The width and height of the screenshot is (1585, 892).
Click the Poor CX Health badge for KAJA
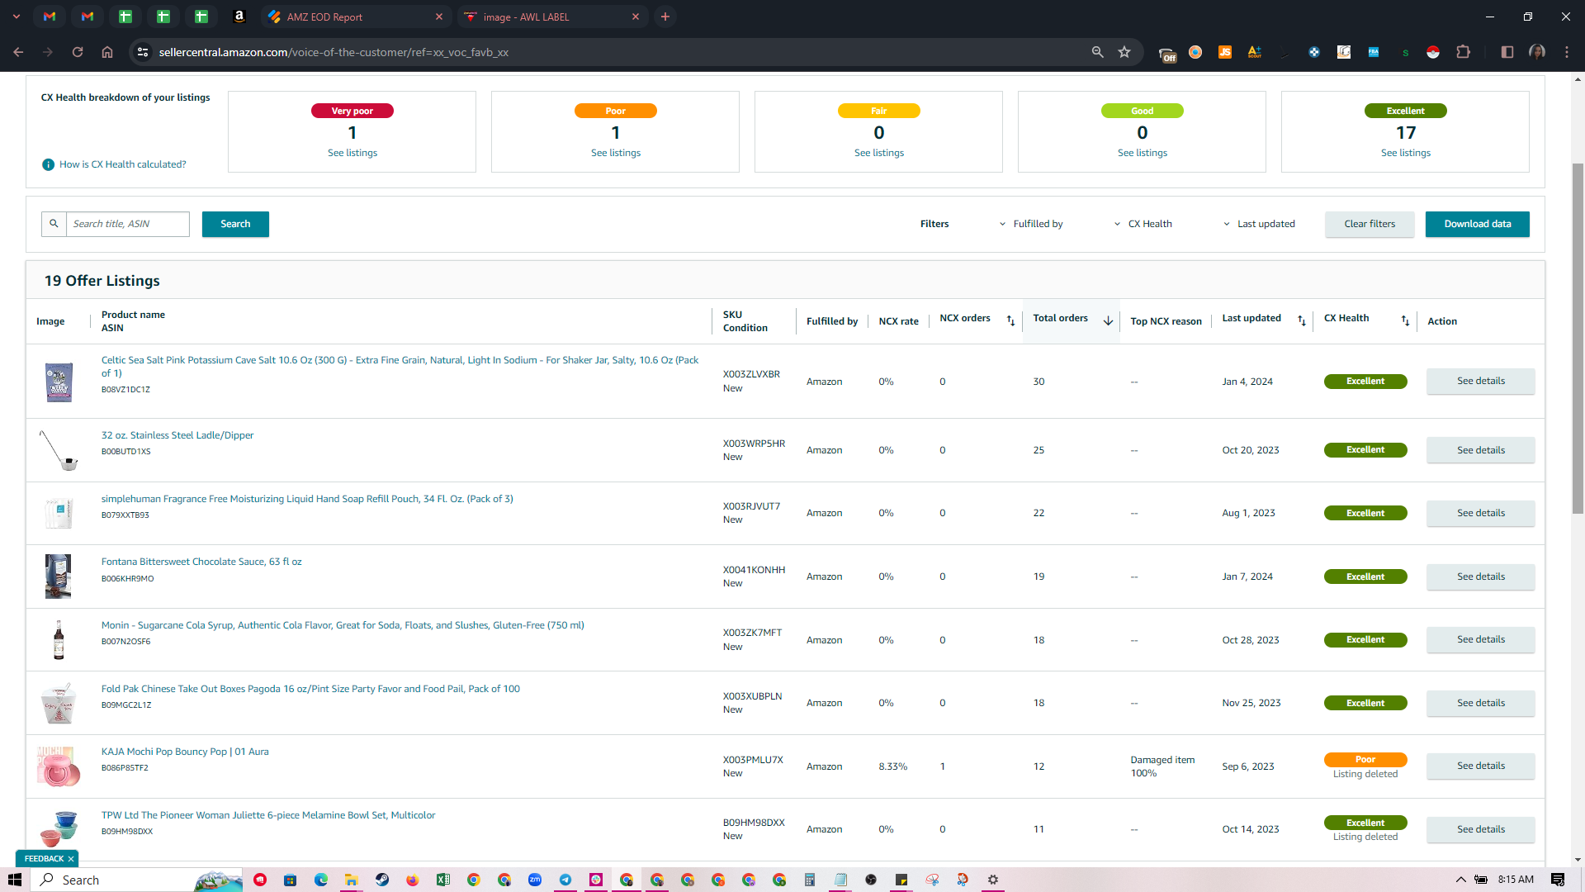(x=1365, y=759)
